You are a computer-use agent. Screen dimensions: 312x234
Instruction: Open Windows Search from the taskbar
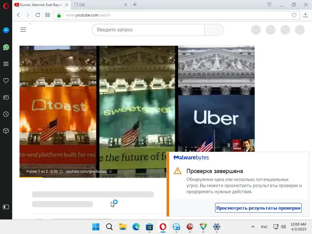(109, 227)
